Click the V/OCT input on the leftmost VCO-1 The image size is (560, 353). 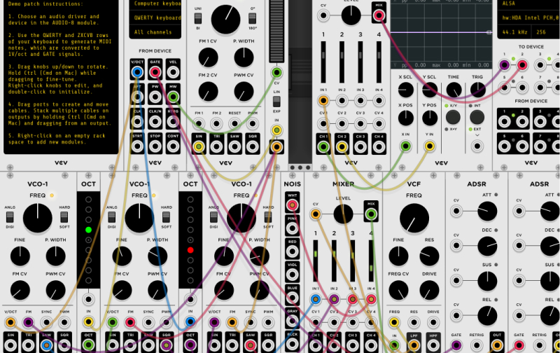pyautogui.click(x=10, y=322)
